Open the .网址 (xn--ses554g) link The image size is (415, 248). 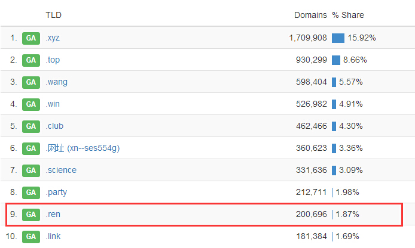[x=83, y=148]
